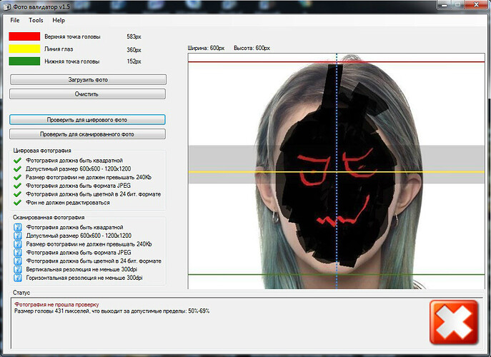The image size is (491, 357).
Task: Open the Tools menu
Action: (36, 20)
